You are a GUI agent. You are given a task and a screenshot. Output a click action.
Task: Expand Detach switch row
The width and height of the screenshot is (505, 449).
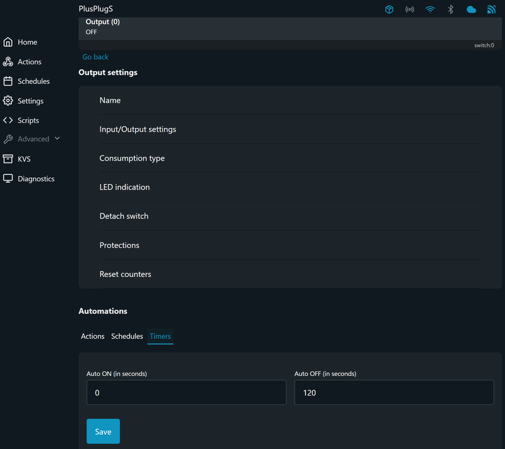[290, 216]
